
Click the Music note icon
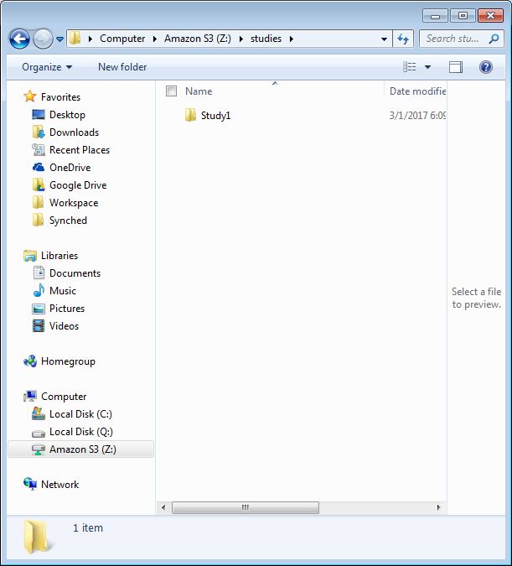[x=39, y=291]
